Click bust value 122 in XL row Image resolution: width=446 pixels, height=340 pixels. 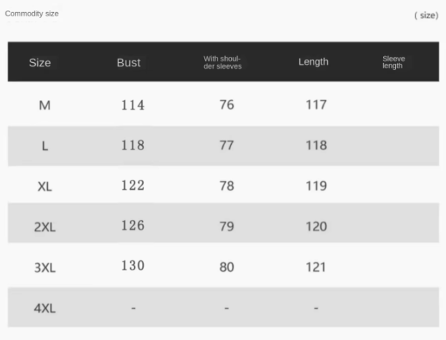point(133,185)
